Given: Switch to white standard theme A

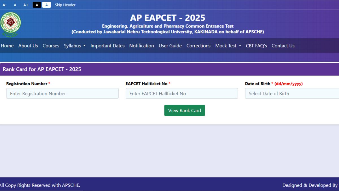Looking at the screenshot, I should 47,5.
